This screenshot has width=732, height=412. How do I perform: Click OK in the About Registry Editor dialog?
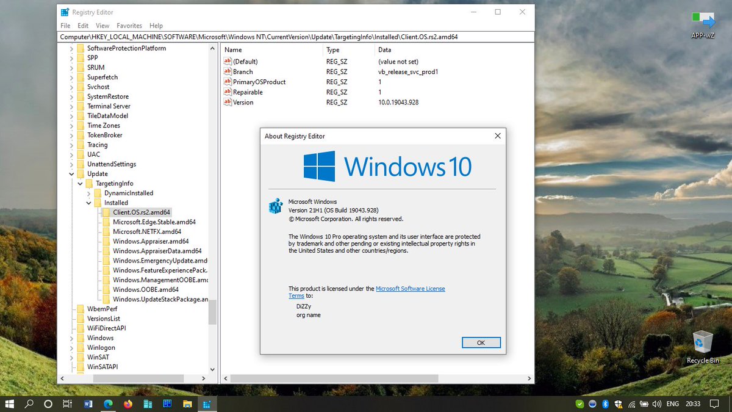481,342
